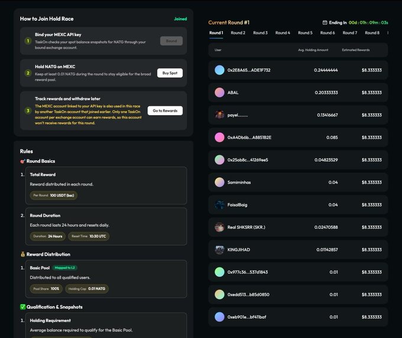Screen dimensions: 402x338
Task: Click FaisalBaig profile picture
Action: (x=219, y=204)
